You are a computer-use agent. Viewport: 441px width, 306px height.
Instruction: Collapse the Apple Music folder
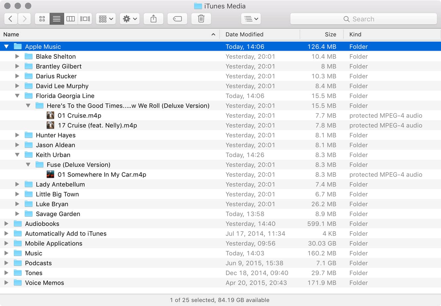point(6,47)
